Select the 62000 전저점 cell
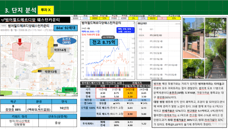This screenshot has height=129, width=228. tap(124, 18)
